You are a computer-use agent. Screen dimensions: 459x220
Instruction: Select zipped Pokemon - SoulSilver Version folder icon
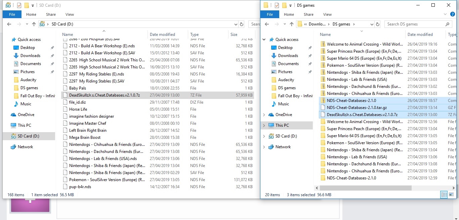[323, 65]
